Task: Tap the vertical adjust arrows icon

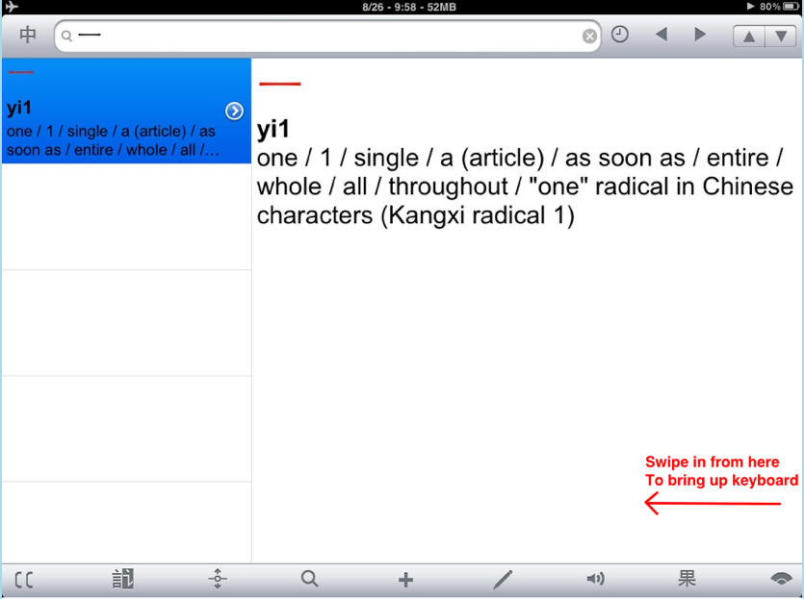Action: (x=218, y=579)
